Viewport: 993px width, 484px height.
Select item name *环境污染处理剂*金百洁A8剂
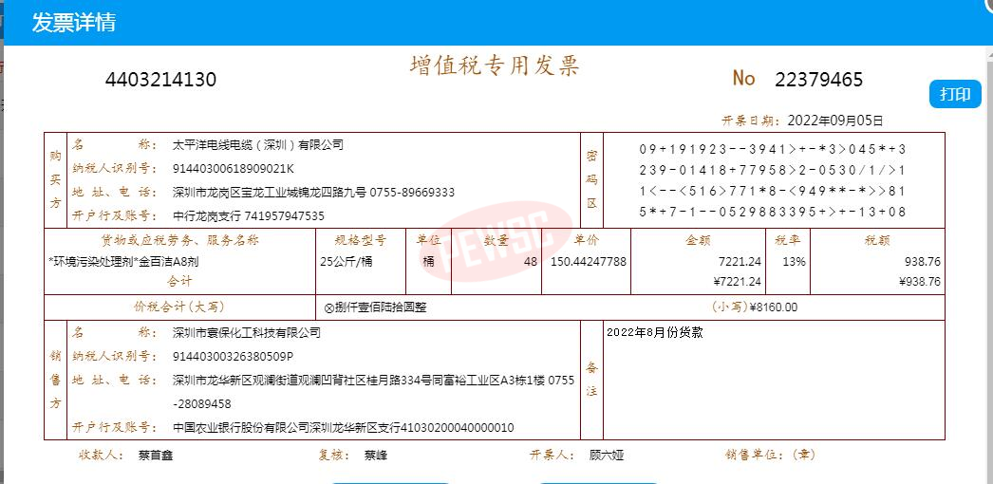point(123,261)
